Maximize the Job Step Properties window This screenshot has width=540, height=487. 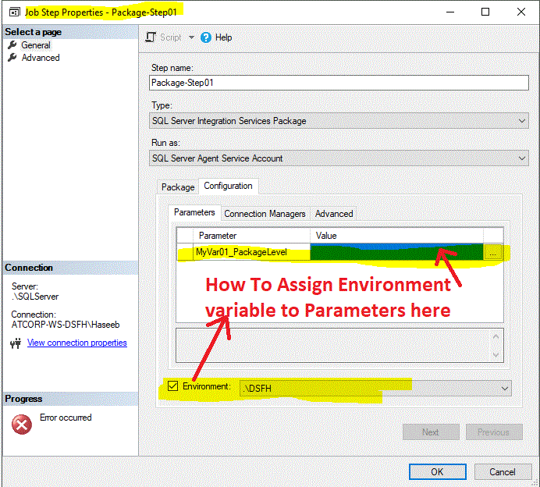point(485,12)
